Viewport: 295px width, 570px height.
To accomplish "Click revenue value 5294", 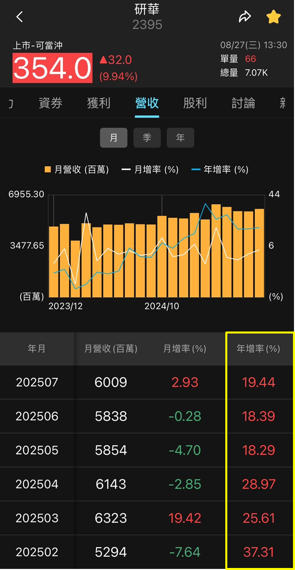I will pos(111,552).
